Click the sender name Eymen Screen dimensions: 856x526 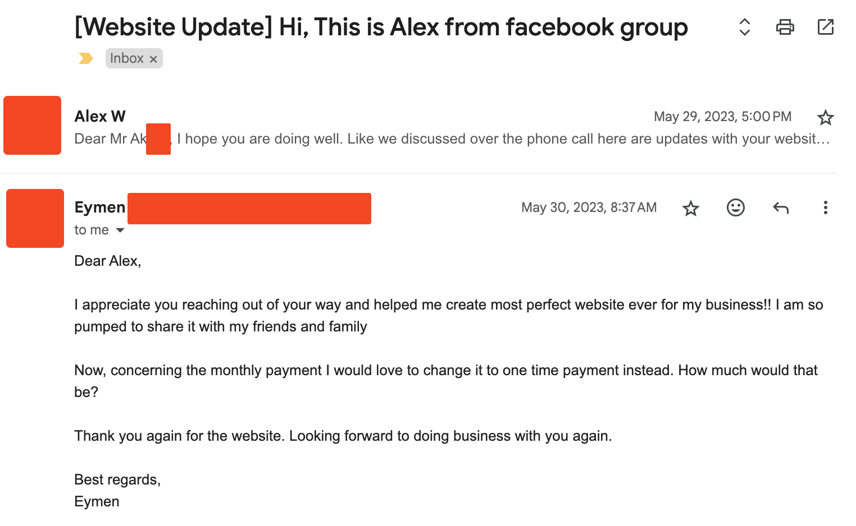100,207
